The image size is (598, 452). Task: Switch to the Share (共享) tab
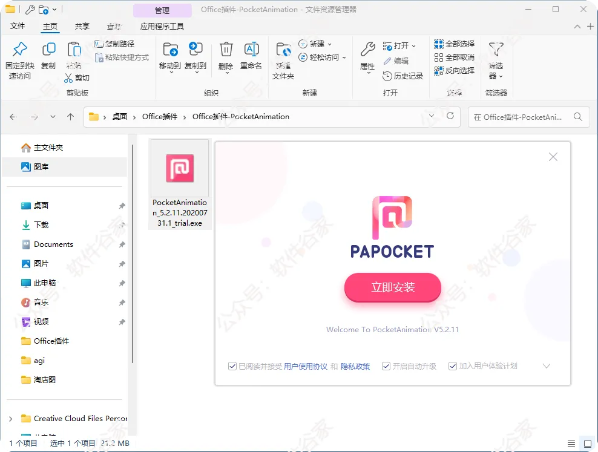click(x=82, y=26)
